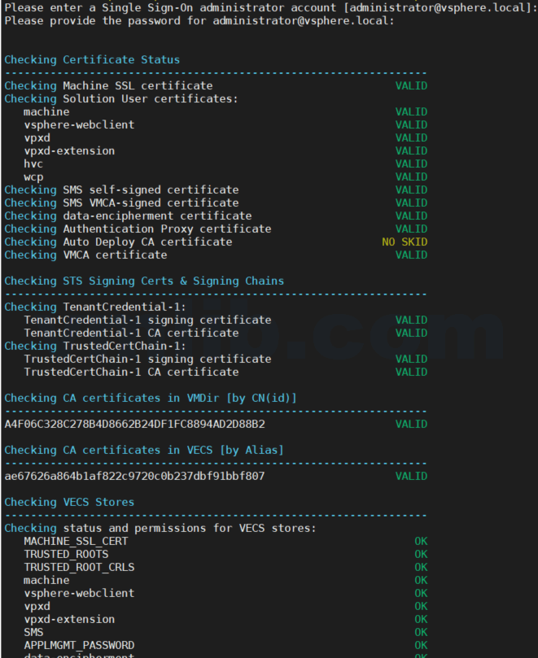This screenshot has width=538, height=658.
Task: Click 'TrustedCertChain-1 CA certificate' line
Action: 131,372
